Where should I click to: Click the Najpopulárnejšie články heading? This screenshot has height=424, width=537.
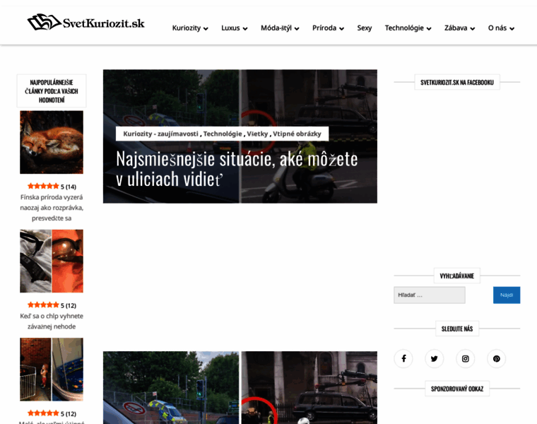pos(52,91)
